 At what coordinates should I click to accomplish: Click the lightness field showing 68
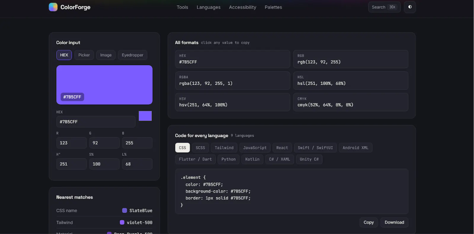point(137,164)
